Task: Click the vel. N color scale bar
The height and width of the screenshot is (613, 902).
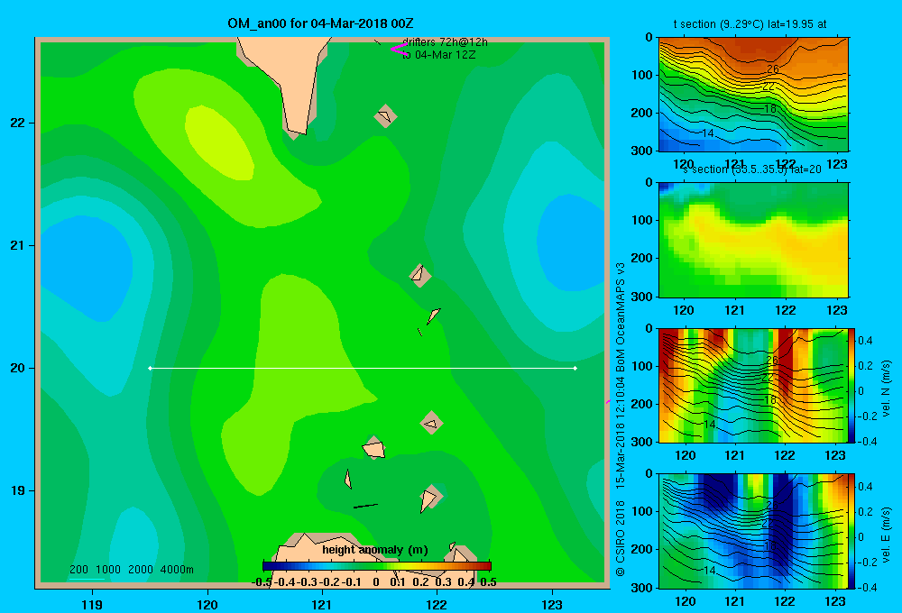Action: (x=852, y=385)
